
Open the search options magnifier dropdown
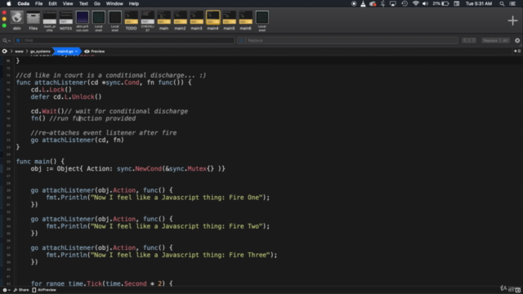(x=6, y=40)
